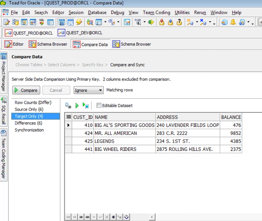Expand the dropdown arrow beside New Connection icon
Screen dimensions: 262x221
point(197,22)
